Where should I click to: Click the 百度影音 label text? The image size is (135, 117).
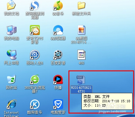(58, 63)
